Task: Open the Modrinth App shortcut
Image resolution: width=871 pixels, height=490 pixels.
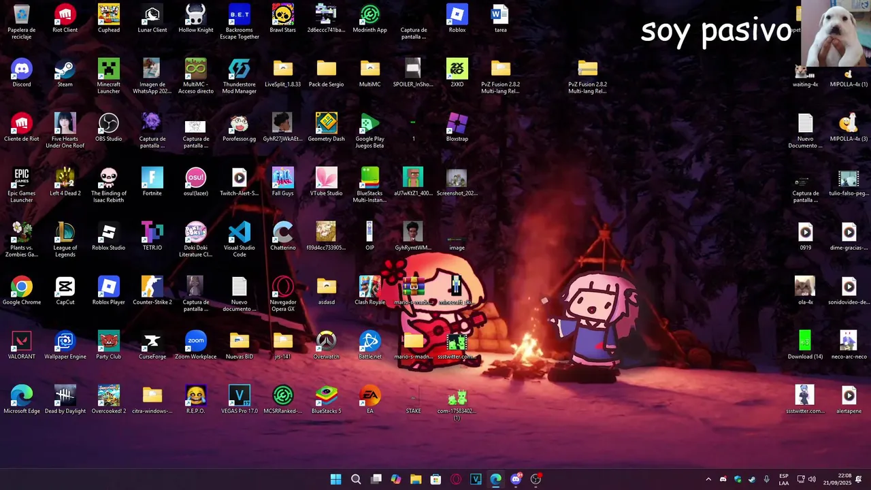Action: 370,18
